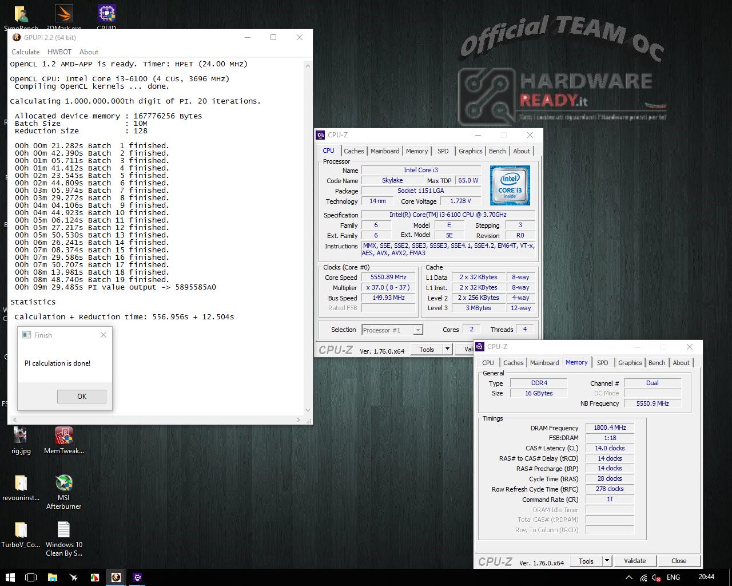Open the TurboV_Co folder on the desktop

coord(21,534)
